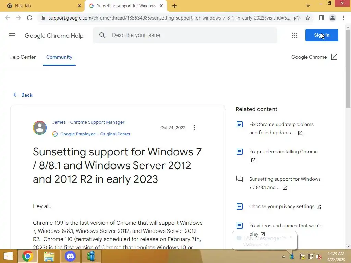The width and height of the screenshot is (351, 263).
Task: Select the Community tab
Action: click(59, 57)
